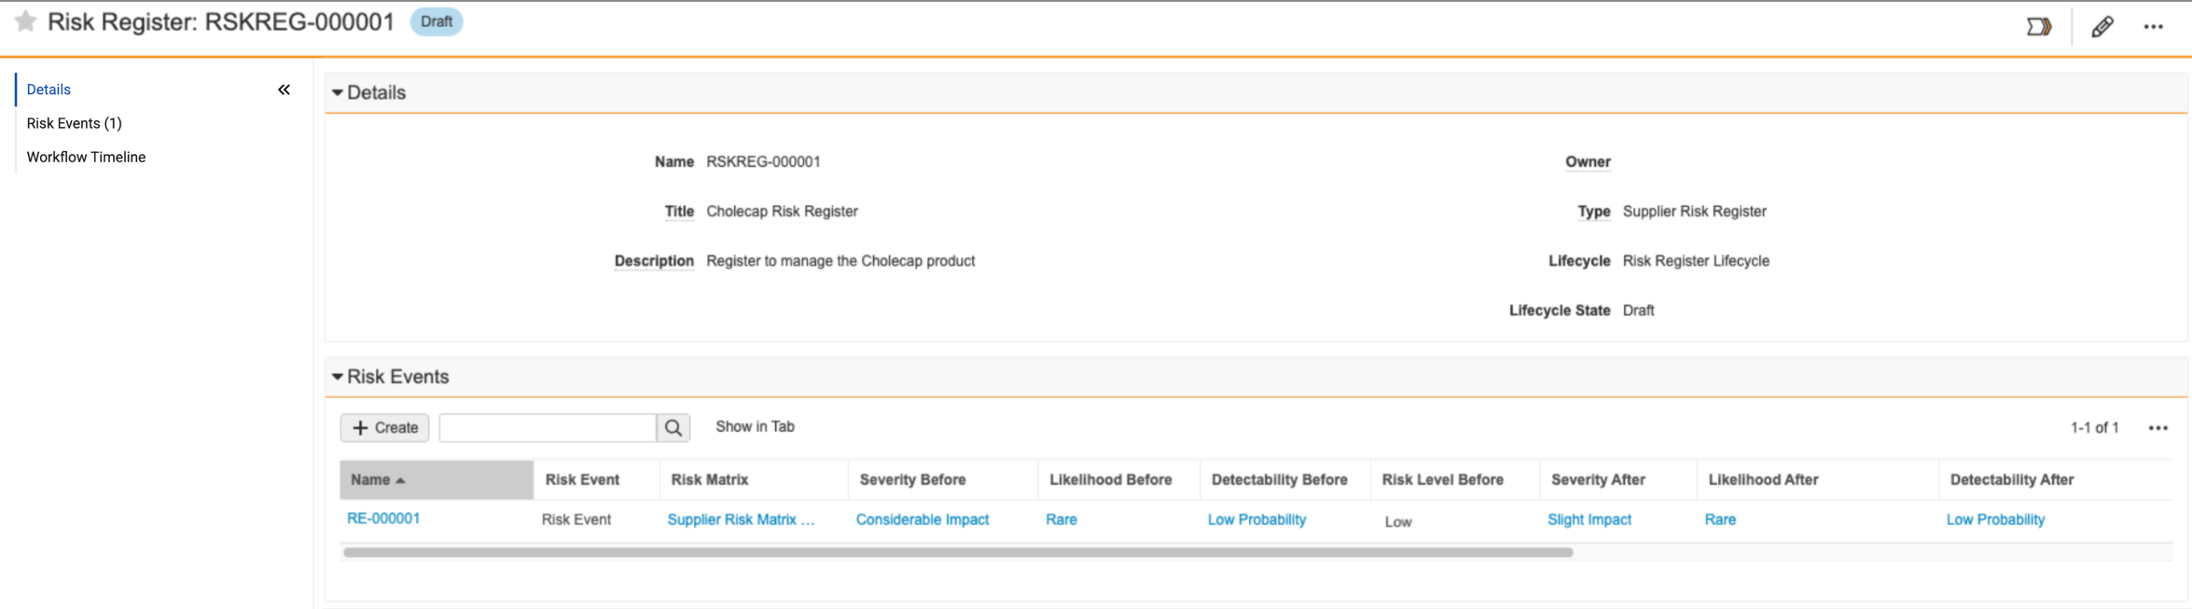2192x609 pixels.
Task: Select Details in the left navigation
Action: 49,90
